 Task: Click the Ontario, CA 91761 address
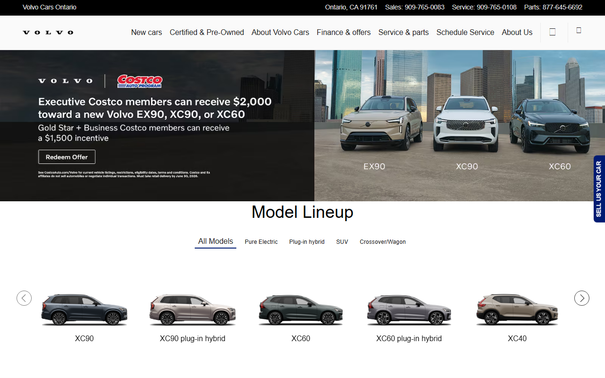(x=351, y=7)
